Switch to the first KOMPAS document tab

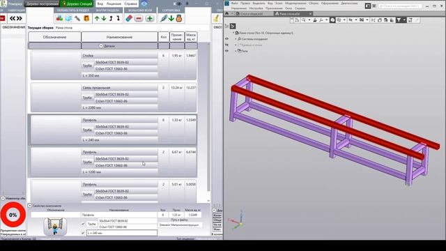click(252, 13)
